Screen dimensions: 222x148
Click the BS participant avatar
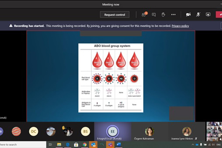(85, 131)
